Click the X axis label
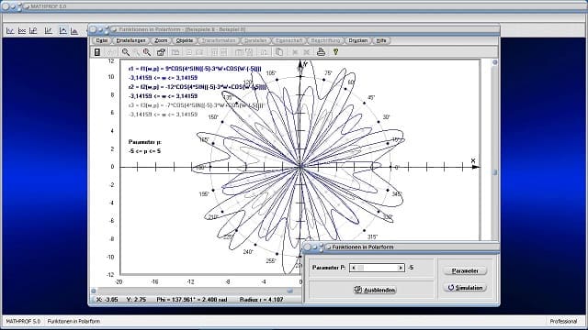This screenshot has width=588, height=330. pyautogui.click(x=473, y=160)
